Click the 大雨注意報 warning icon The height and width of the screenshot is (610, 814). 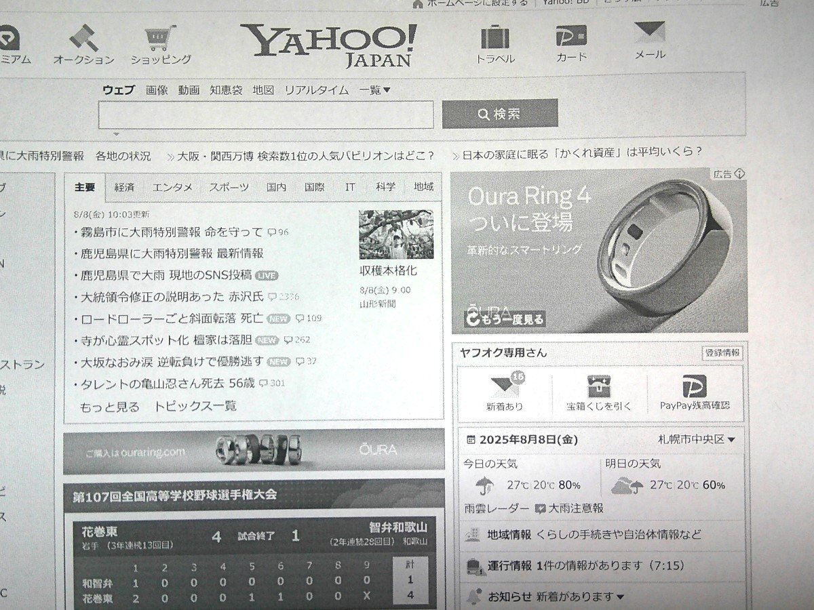click(x=540, y=508)
